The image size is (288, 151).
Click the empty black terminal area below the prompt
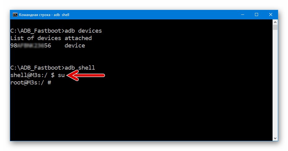click(139, 114)
